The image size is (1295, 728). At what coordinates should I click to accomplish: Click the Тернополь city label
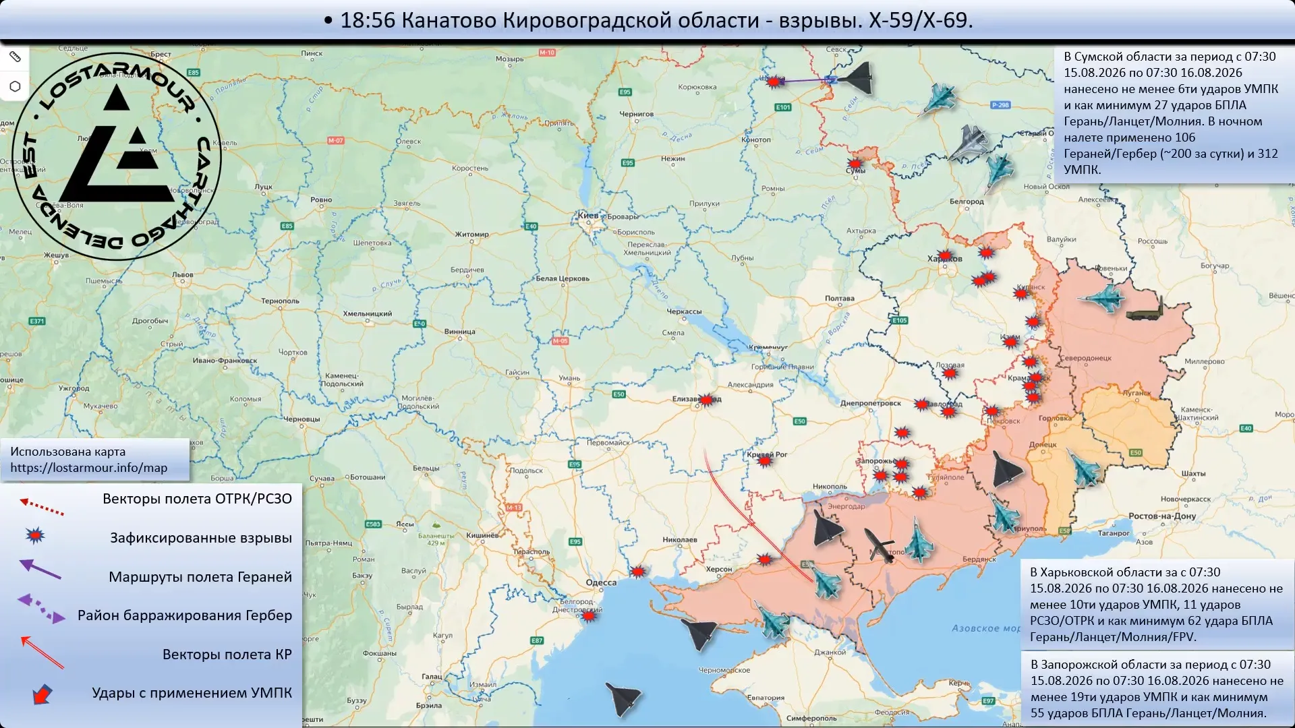click(280, 301)
